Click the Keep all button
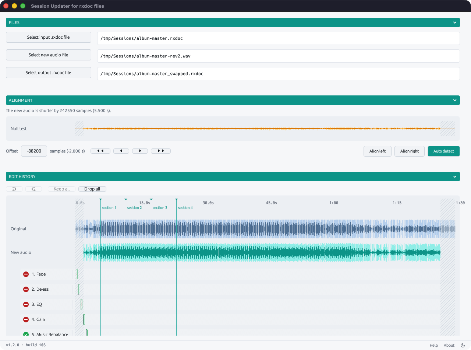Screen dimensions: 471x350 (x=61, y=189)
